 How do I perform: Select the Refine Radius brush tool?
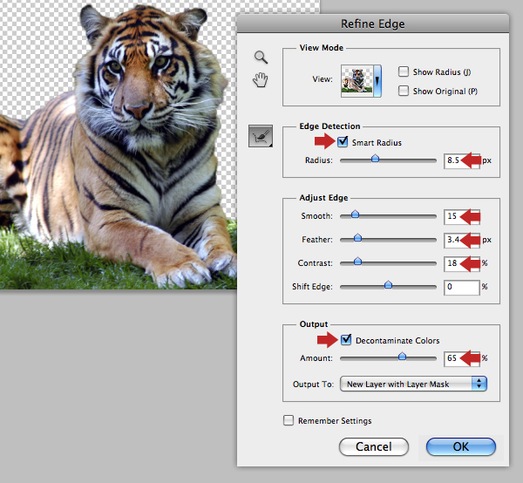click(x=261, y=136)
